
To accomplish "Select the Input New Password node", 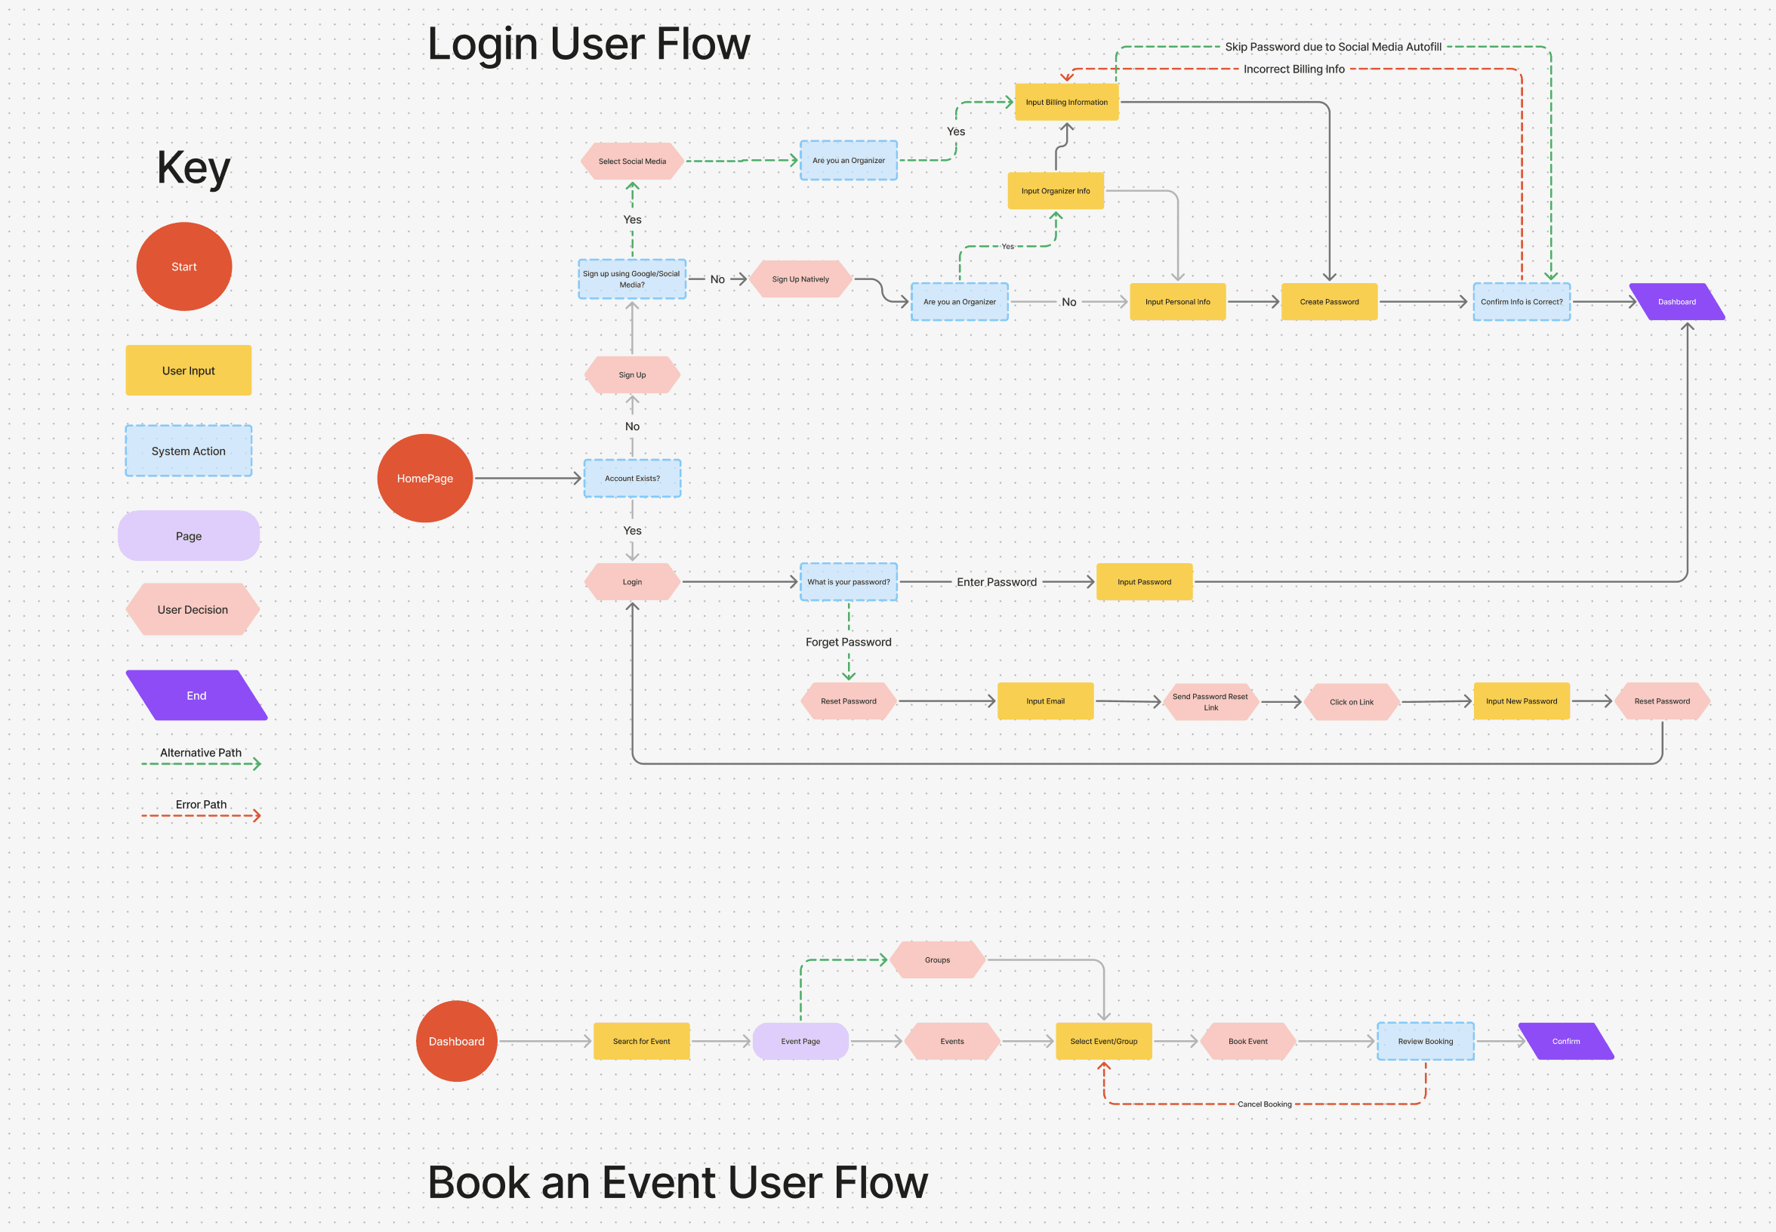I will point(1521,701).
